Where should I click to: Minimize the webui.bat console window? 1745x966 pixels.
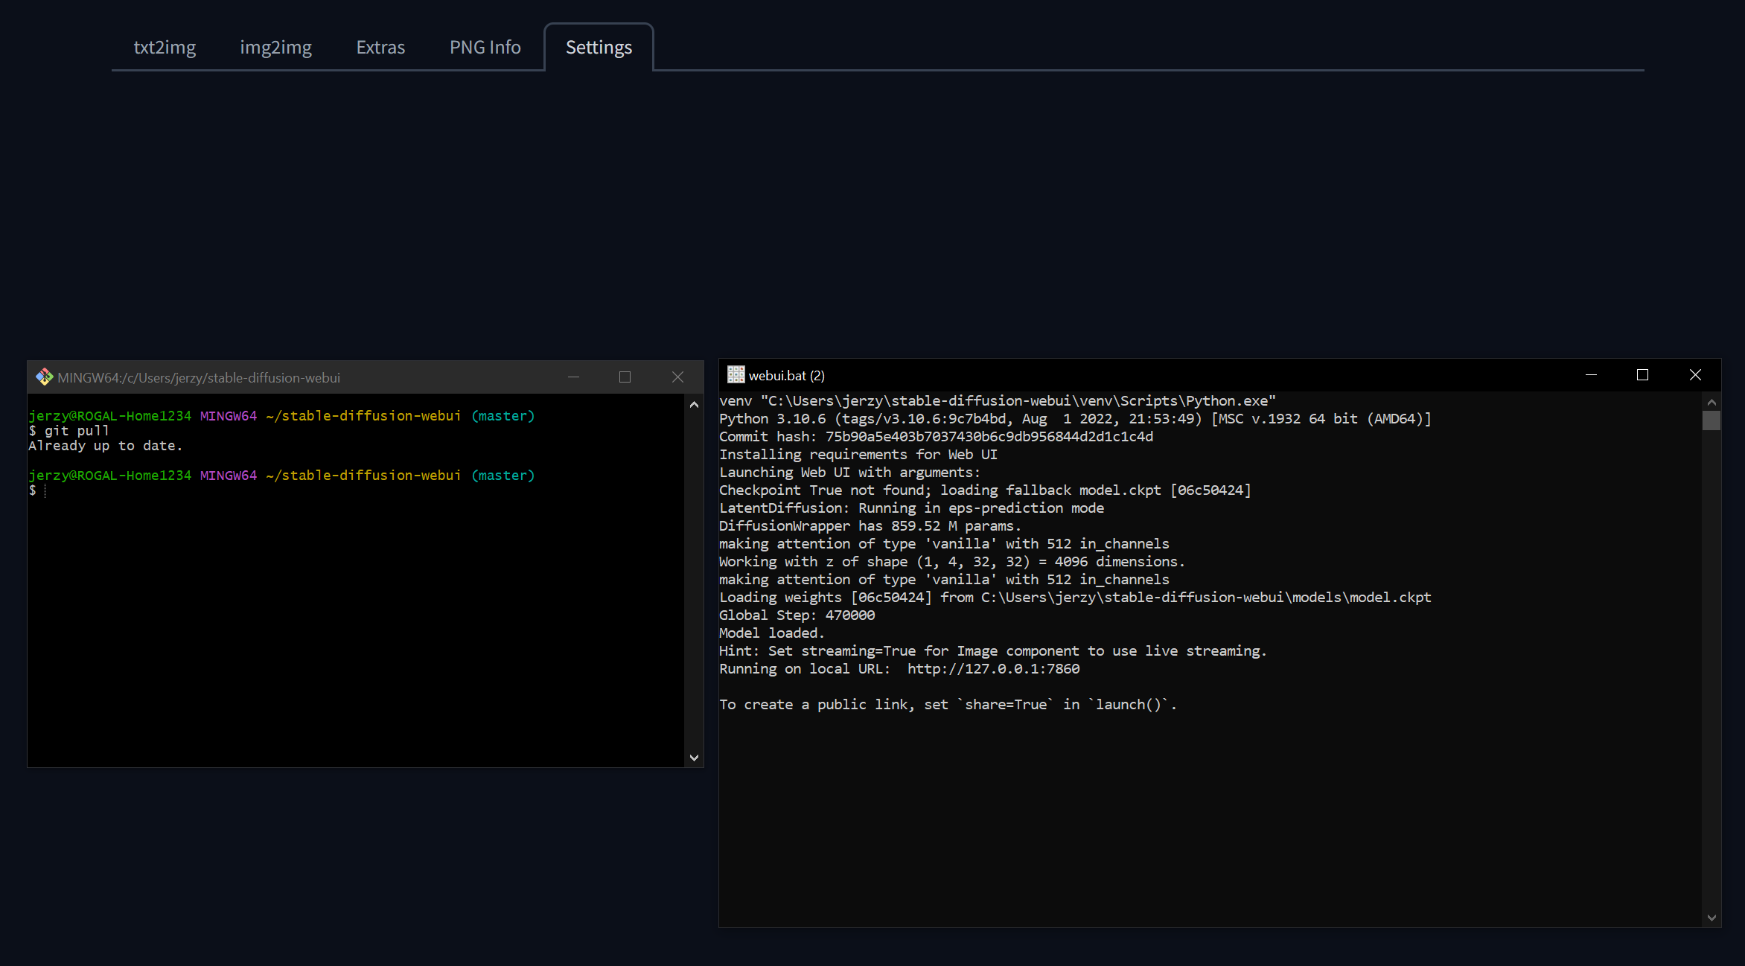coord(1591,374)
